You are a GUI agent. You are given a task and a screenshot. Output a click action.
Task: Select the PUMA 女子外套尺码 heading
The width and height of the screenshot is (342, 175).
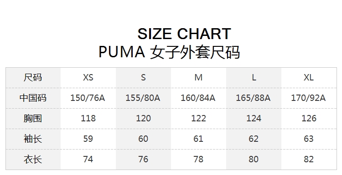pyautogui.click(x=169, y=52)
